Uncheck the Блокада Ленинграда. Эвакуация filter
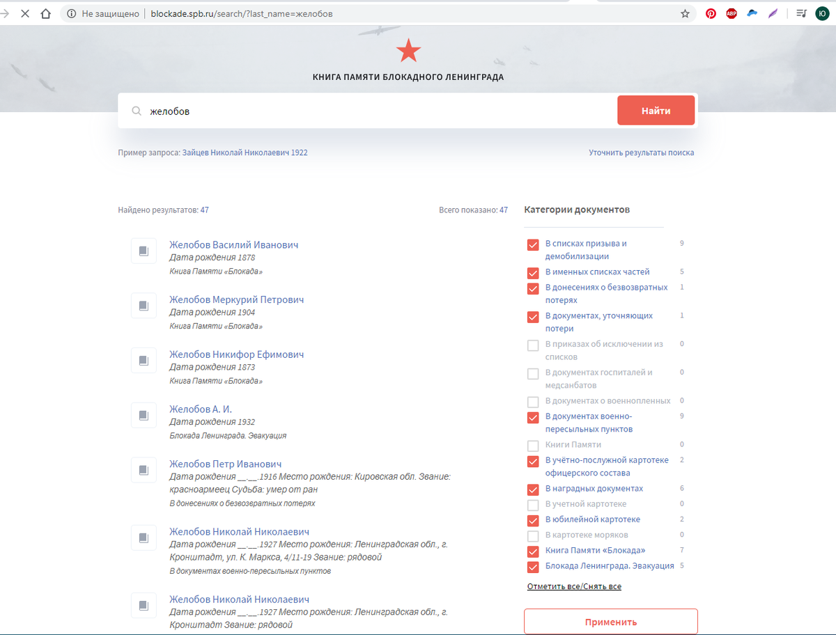The image size is (836, 635). click(533, 567)
